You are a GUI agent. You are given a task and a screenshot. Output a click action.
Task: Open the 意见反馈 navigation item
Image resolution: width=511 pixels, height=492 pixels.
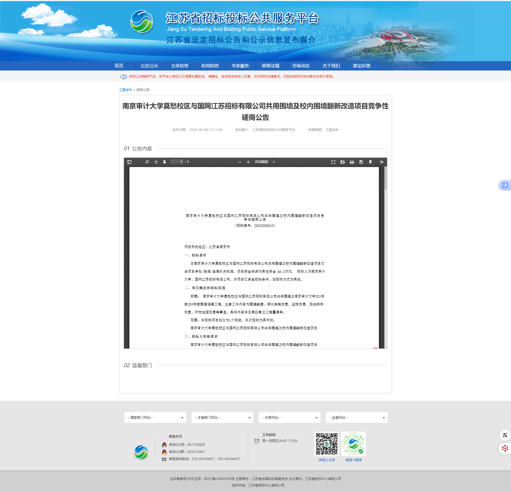point(361,66)
